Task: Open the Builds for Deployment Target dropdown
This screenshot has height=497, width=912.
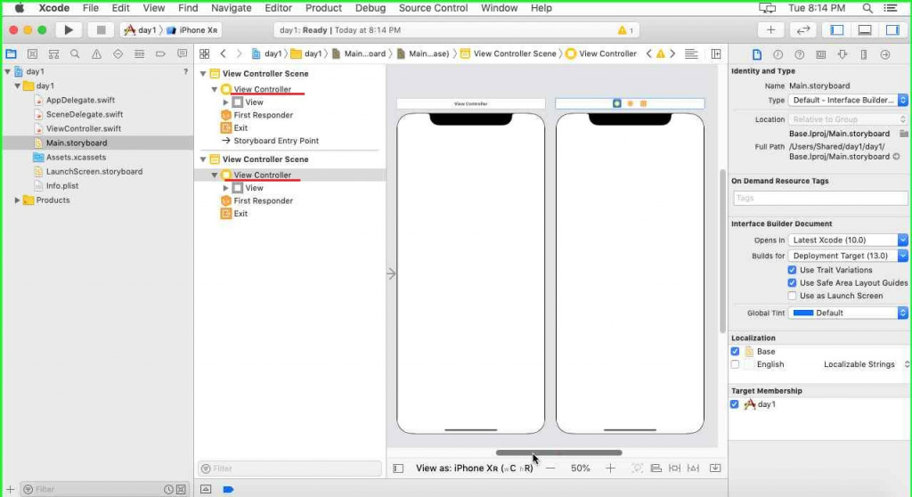Action: [848, 256]
